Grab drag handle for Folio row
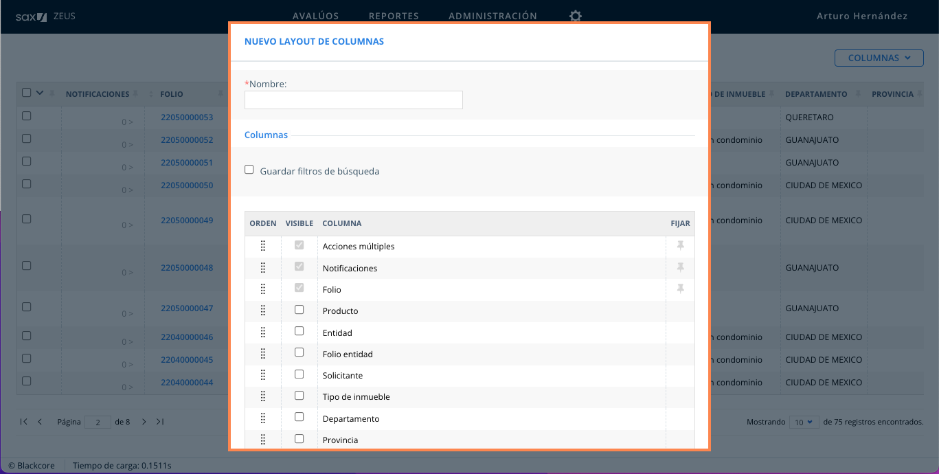The height and width of the screenshot is (474, 939). 263,289
